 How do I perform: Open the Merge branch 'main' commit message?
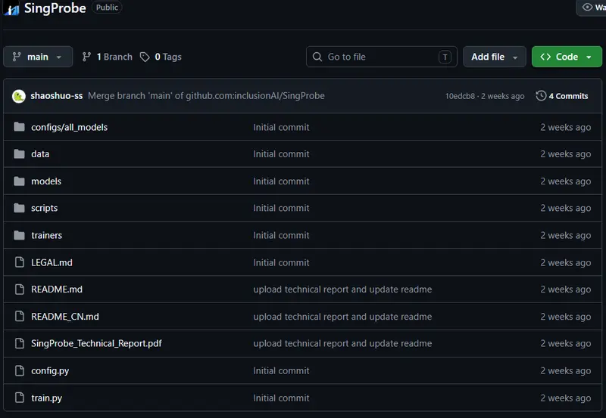coord(206,96)
